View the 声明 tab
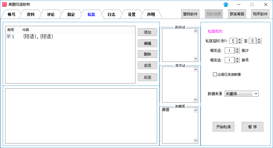This screenshot has height=148, width=273. coord(151,14)
